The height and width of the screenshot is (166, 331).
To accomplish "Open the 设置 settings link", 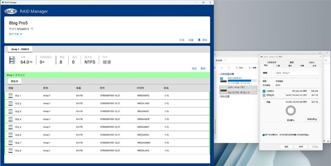I will pos(191,40).
